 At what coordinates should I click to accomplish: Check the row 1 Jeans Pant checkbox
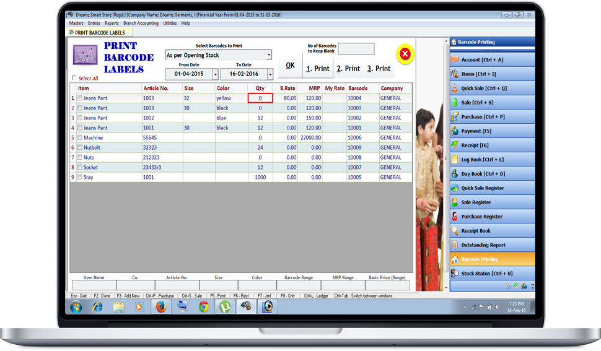(80, 98)
